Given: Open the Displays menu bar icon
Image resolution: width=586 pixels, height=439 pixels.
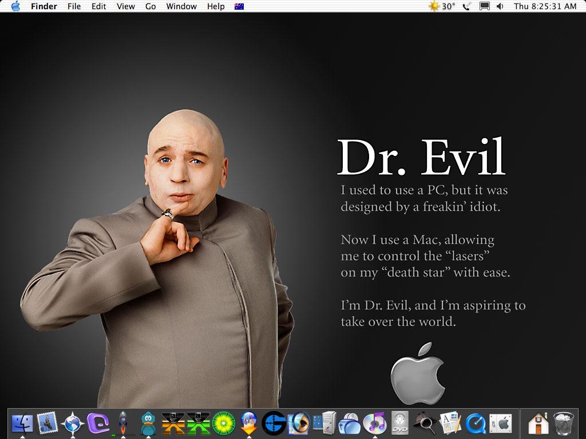Looking at the screenshot, I should pos(485,6).
